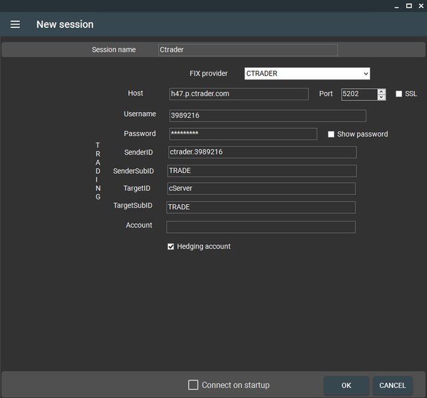Click into the Password field

242,134
